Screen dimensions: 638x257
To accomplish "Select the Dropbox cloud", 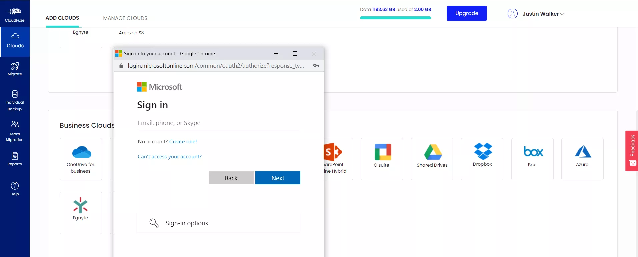I will pyautogui.click(x=482, y=159).
